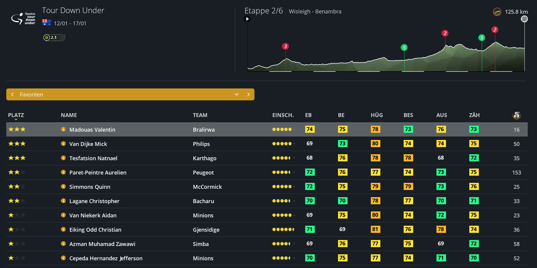Click the info icon beside Madouas Valentin
537x268 pixels.
63,129
